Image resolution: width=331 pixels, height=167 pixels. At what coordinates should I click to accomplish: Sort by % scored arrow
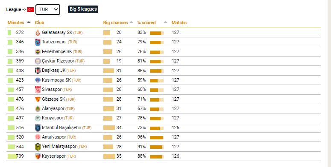pos(166,22)
